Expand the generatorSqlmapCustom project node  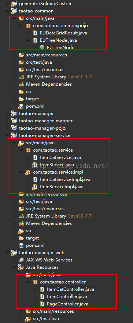tap(7, 4)
